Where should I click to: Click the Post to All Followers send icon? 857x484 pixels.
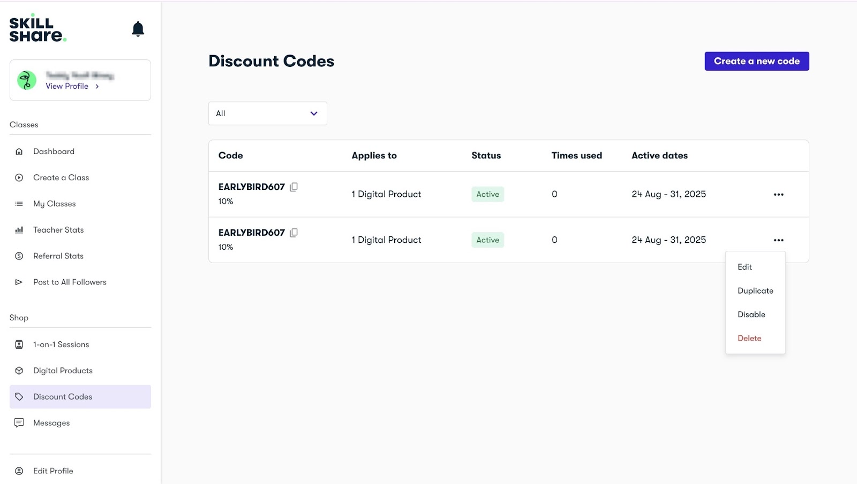point(19,282)
